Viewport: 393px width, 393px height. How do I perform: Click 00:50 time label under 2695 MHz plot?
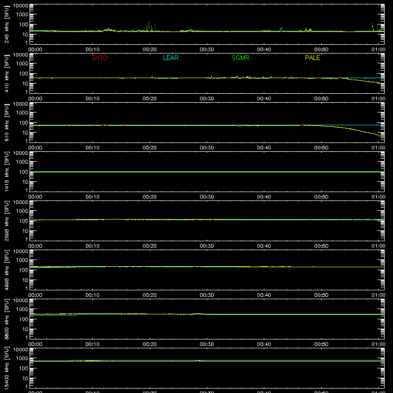(x=321, y=246)
